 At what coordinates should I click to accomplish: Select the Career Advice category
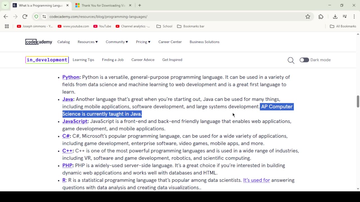(143, 60)
